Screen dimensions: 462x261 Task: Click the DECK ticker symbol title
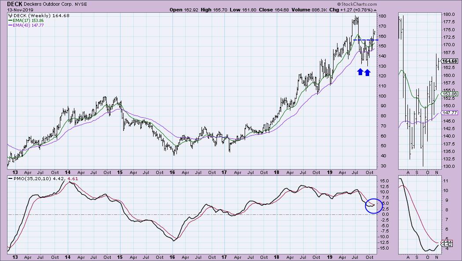click(x=15, y=4)
